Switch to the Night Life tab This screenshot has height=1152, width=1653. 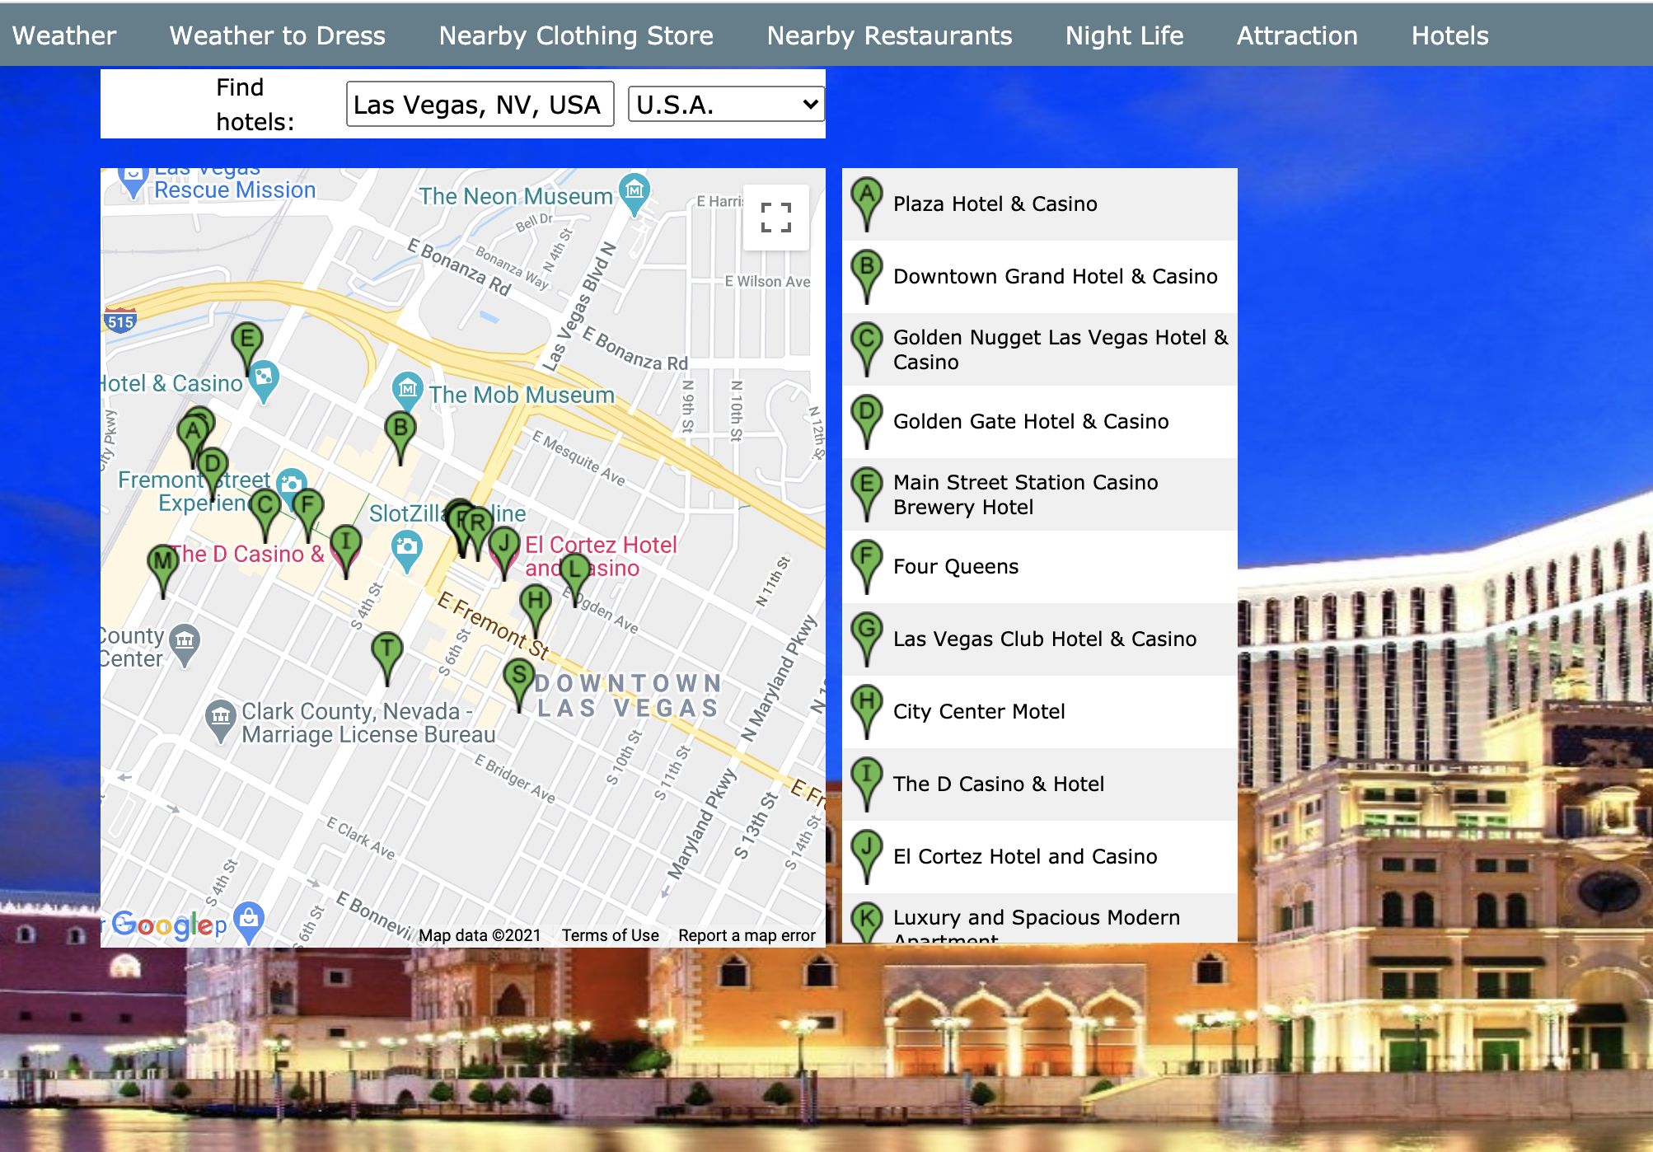[1124, 35]
